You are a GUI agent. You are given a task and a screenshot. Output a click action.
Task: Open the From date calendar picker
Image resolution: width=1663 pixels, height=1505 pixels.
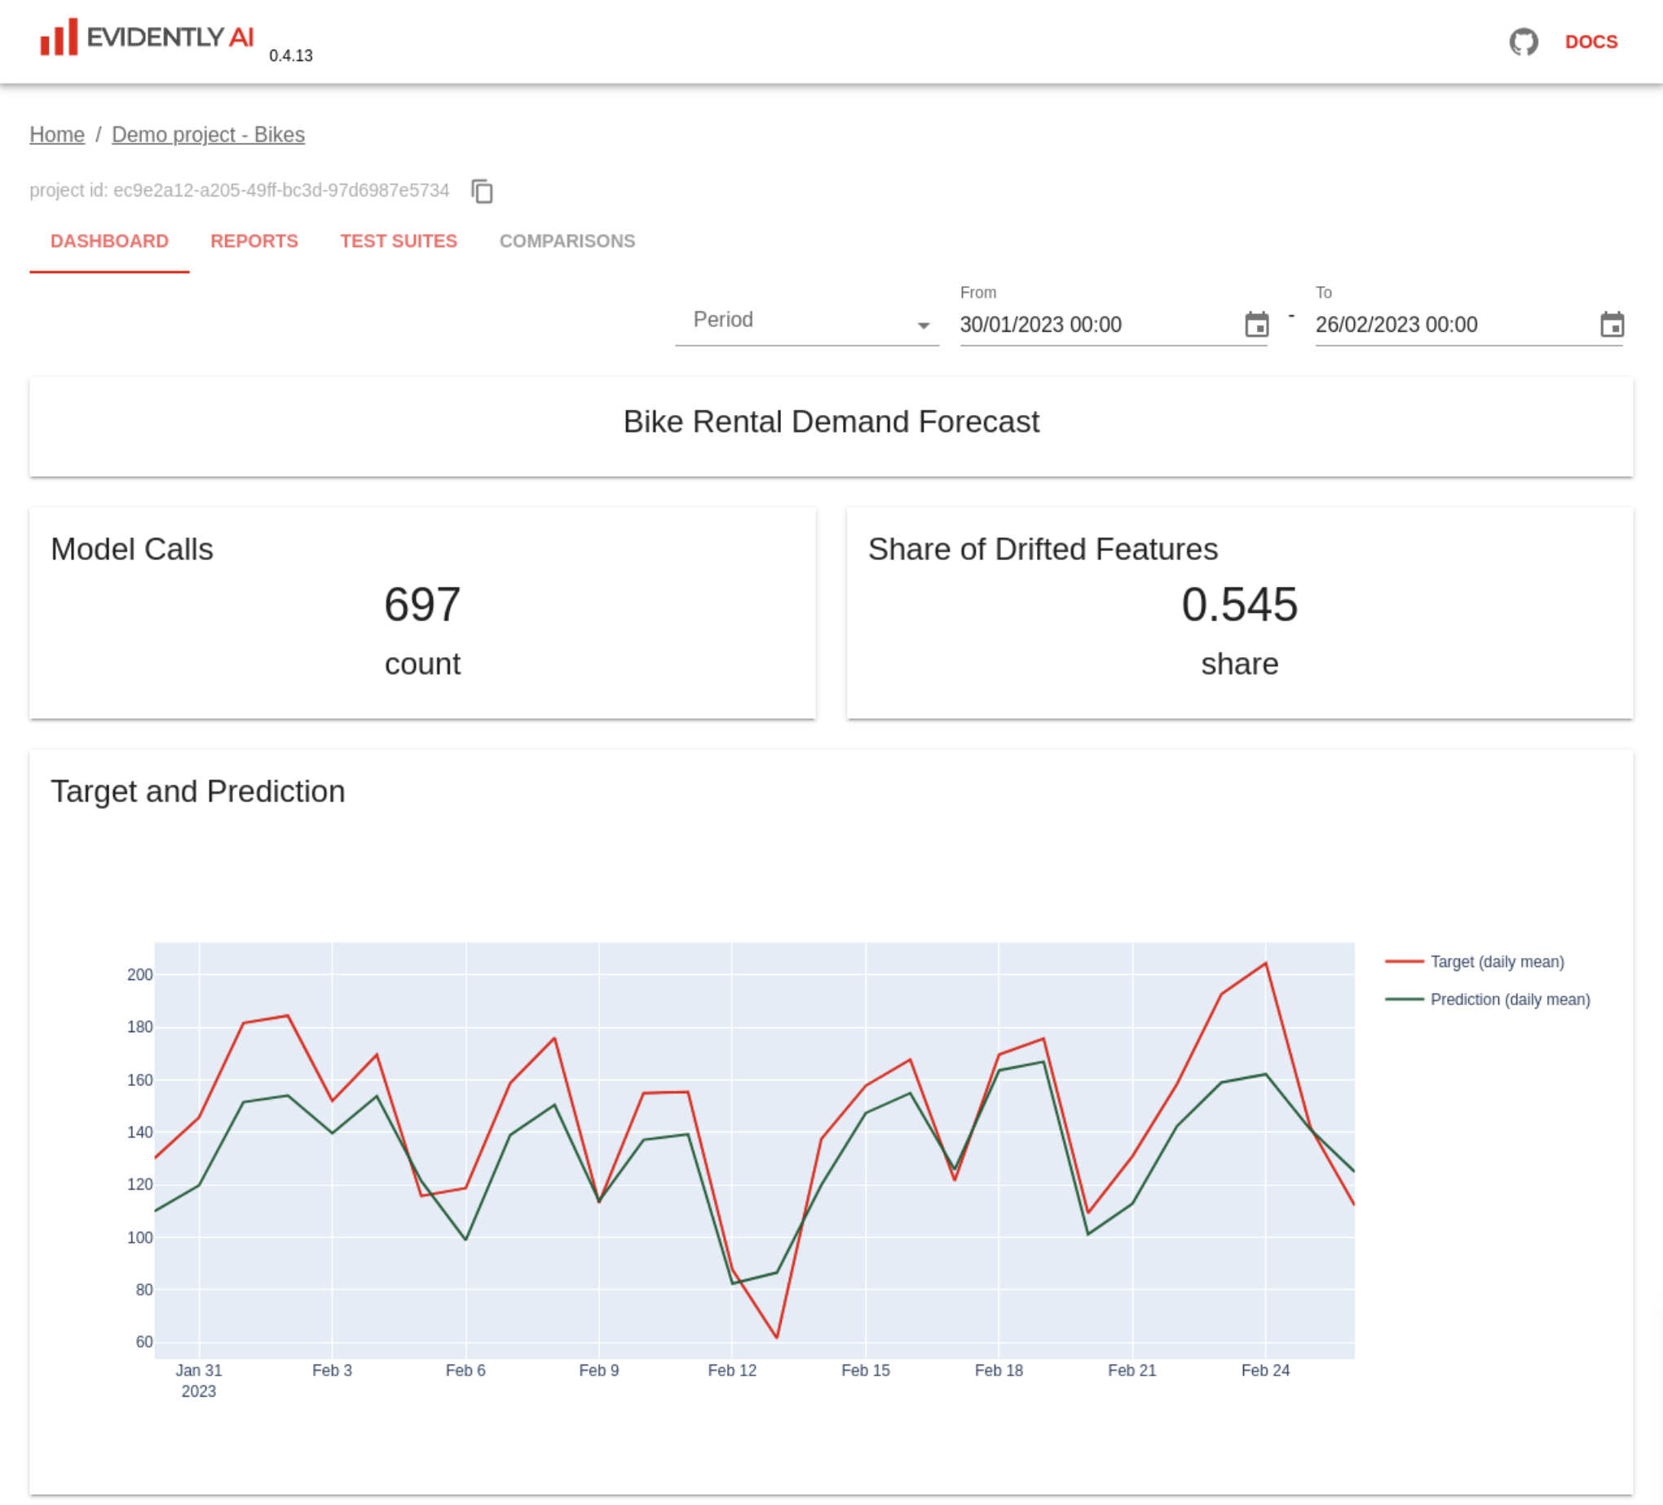[x=1256, y=324]
